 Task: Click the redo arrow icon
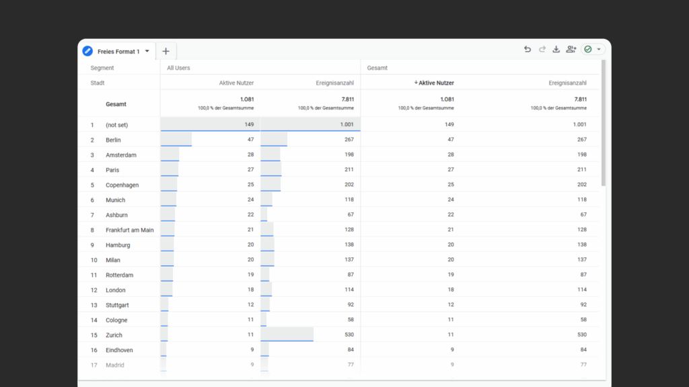[x=542, y=50]
